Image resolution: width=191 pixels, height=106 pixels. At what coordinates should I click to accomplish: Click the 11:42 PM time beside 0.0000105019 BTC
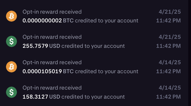tap(168, 71)
